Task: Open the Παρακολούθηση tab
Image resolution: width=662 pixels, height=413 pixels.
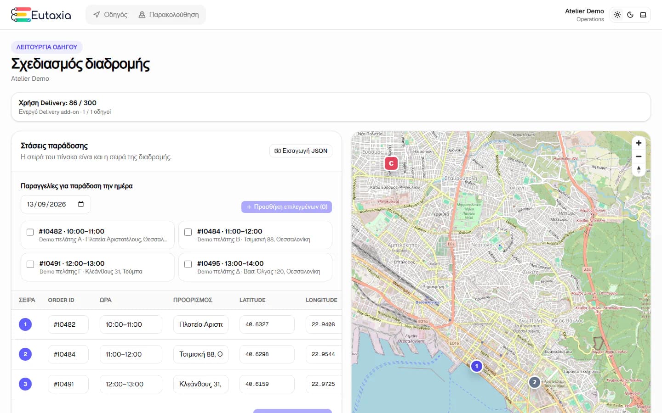Action: 169,15
